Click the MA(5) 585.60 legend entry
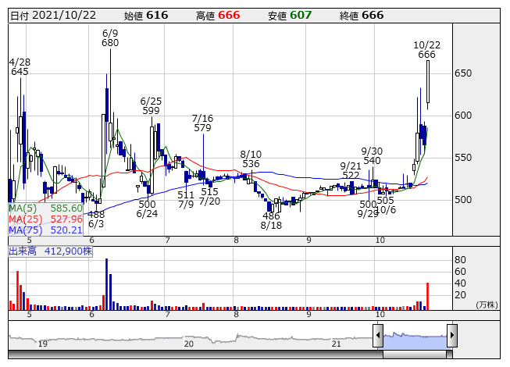Screen dimensions: 510x367 click(45, 208)
